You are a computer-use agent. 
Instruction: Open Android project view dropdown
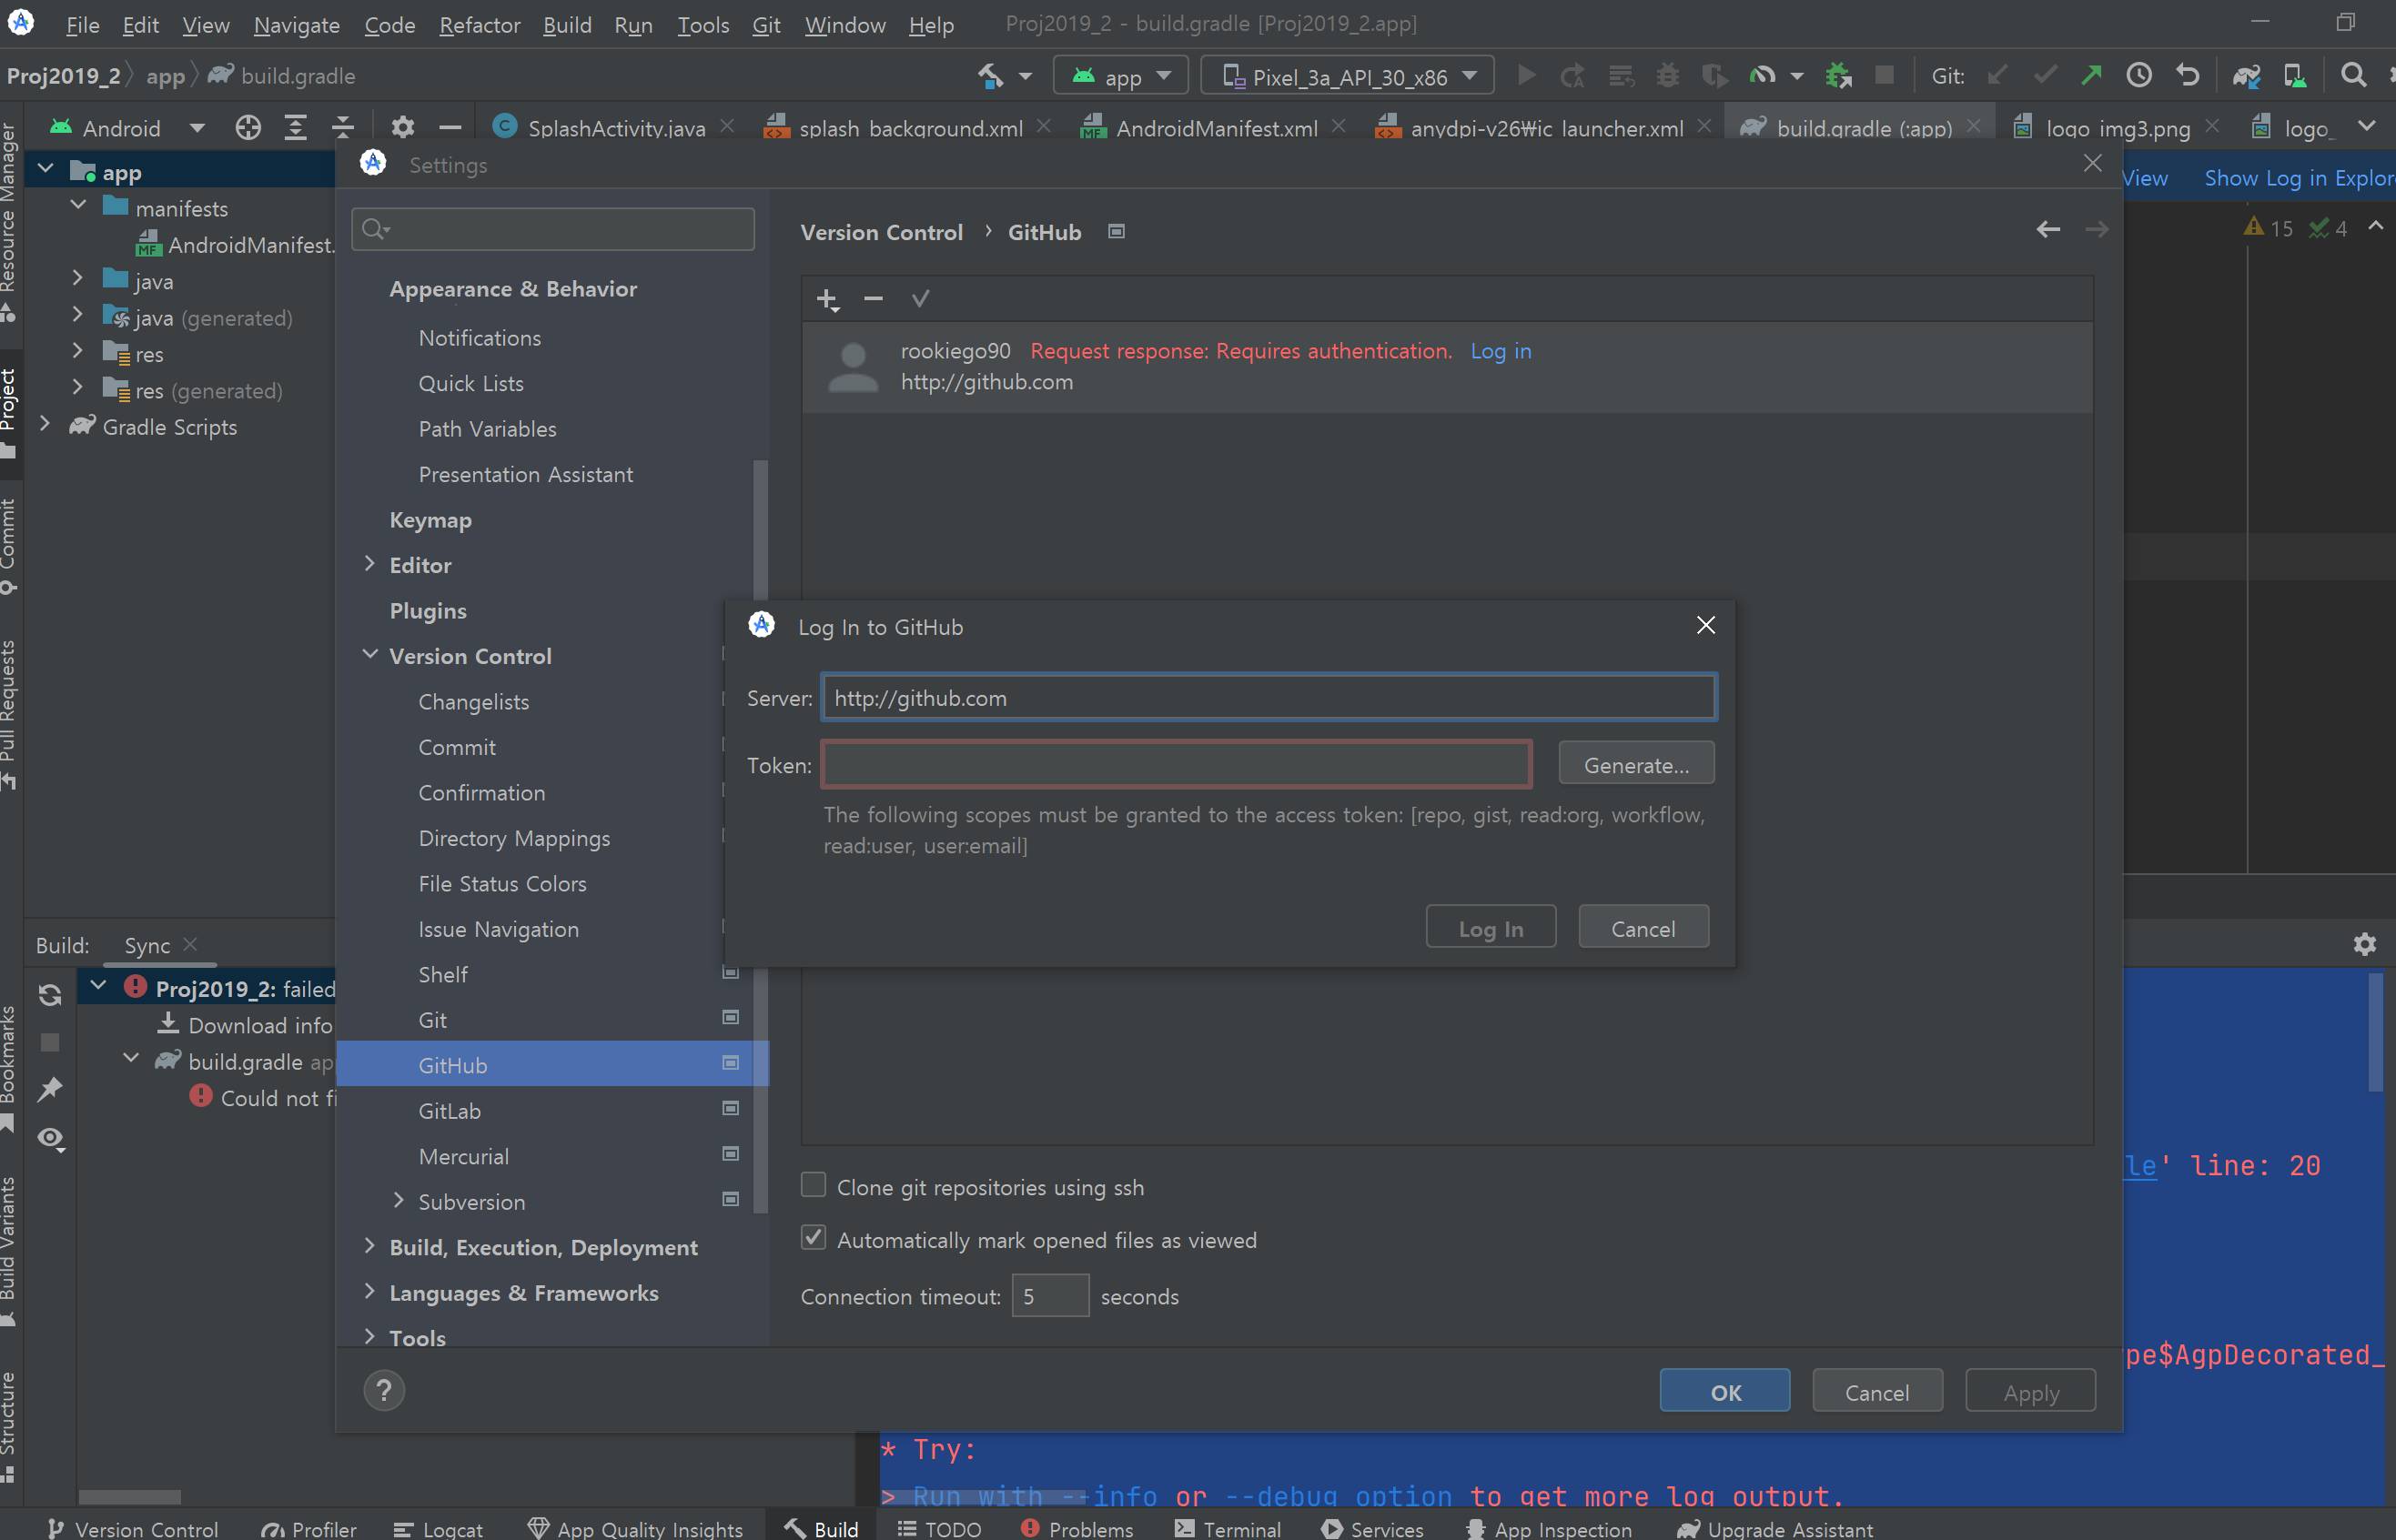coord(197,128)
